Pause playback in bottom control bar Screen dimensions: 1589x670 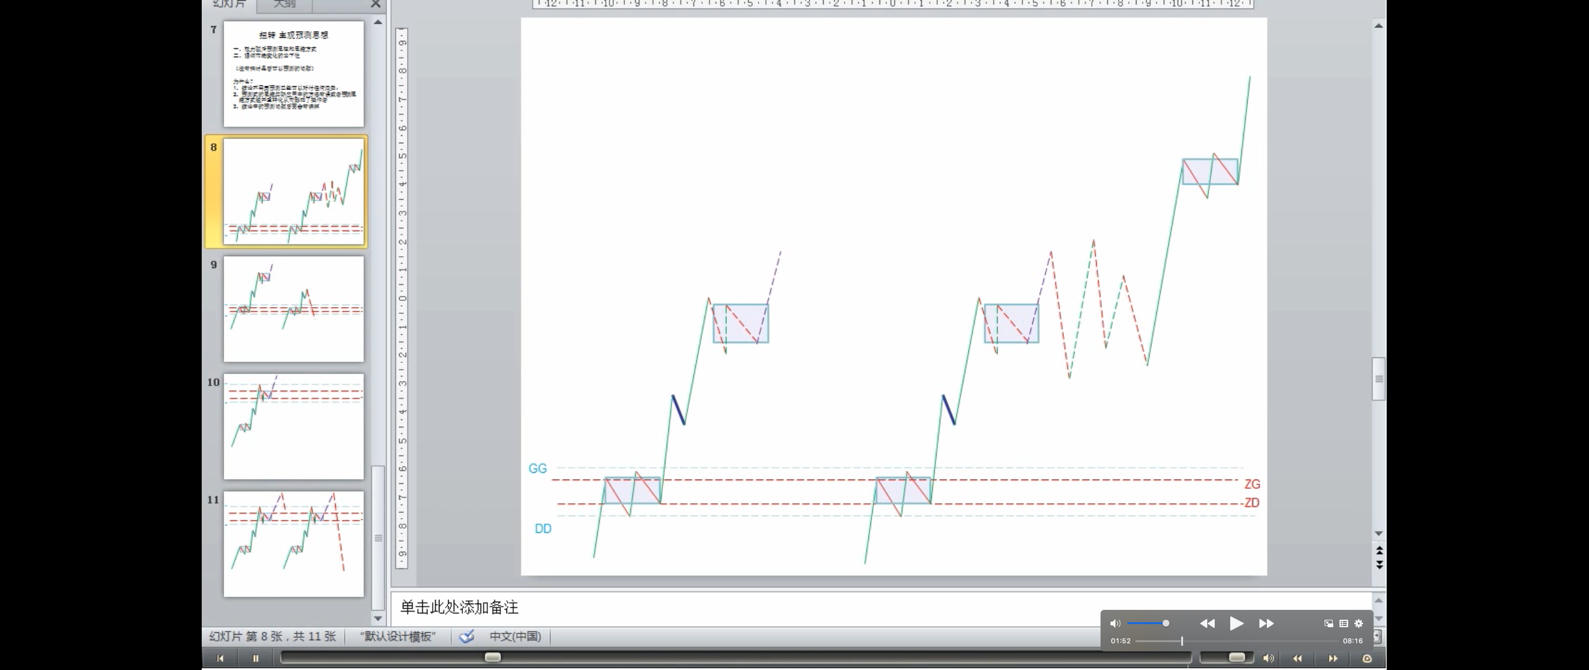coord(255,658)
